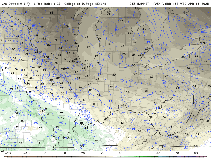211x158 pixels.
Task: Click the "F034 Valid: 16Z WED APR 16 2025" text
Action: tap(181, 4)
